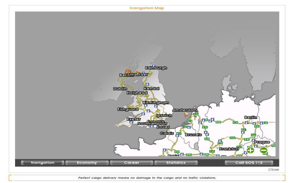The width and height of the screenshot is (294, 183).
Task: Open the Navigation tab
Action: pyautogui.click(x=43, y=163)
